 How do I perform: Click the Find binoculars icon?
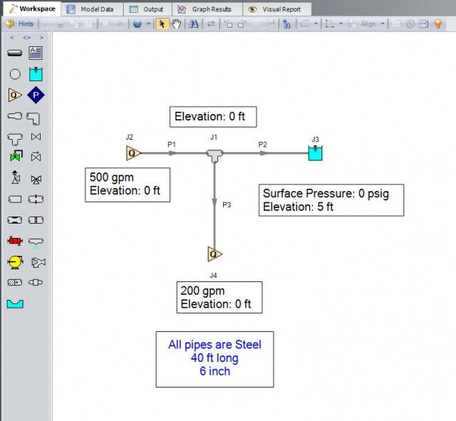coord(193,24)
